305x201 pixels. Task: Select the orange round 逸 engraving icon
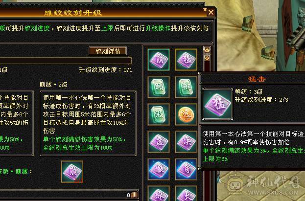click(186, 114)
